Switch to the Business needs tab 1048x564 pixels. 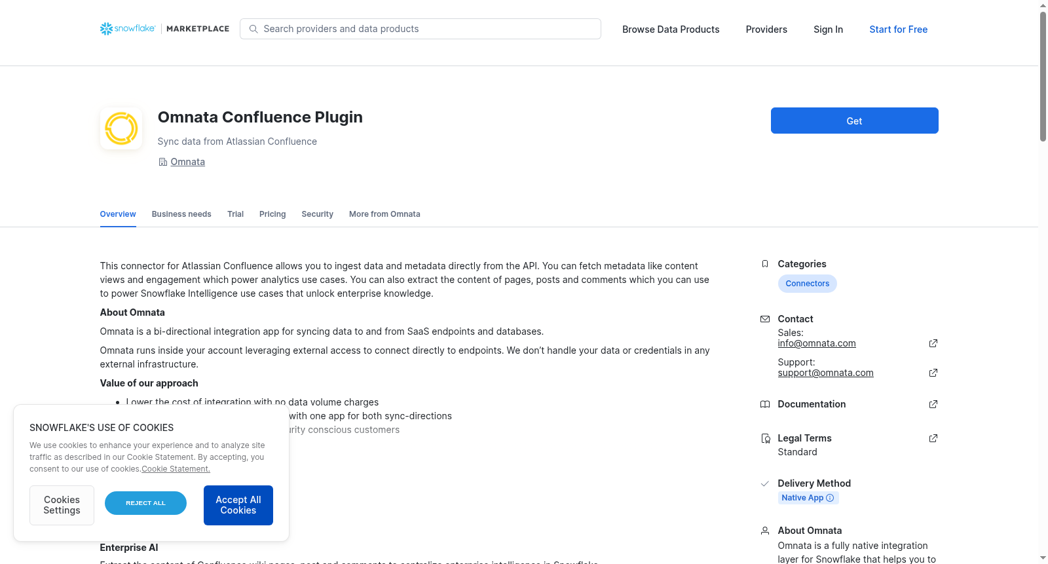(181, 214)
